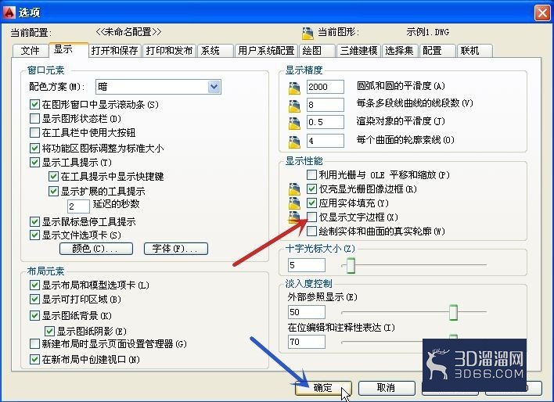Enable 显示图形状态栏 checkbox

34,118
